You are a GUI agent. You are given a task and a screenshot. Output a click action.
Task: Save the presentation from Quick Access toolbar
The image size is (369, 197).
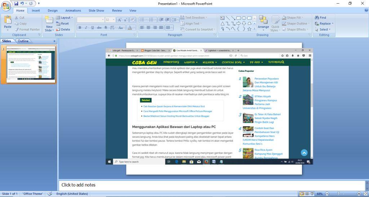point(16,4)
